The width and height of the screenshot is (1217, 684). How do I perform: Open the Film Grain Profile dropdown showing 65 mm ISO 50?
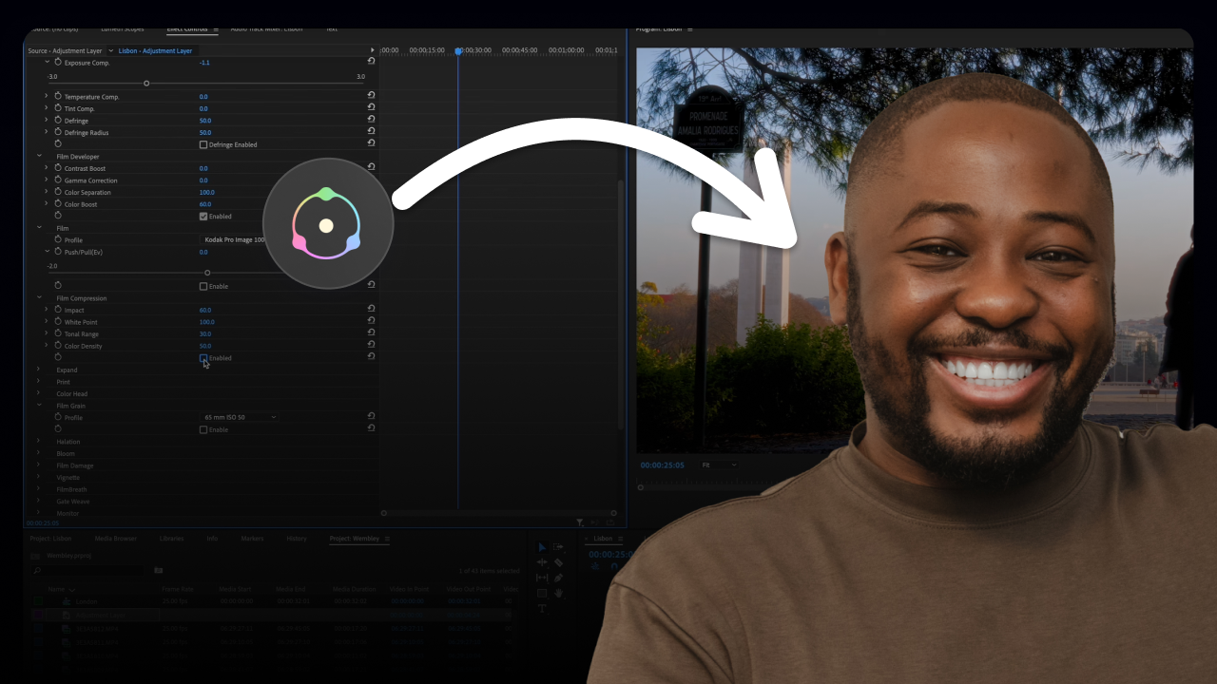click(x=238, y=416)
